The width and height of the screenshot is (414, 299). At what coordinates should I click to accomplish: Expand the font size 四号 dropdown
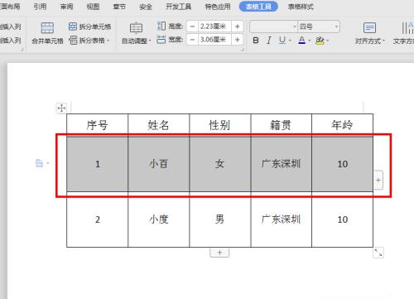click(x=336, y=27)
